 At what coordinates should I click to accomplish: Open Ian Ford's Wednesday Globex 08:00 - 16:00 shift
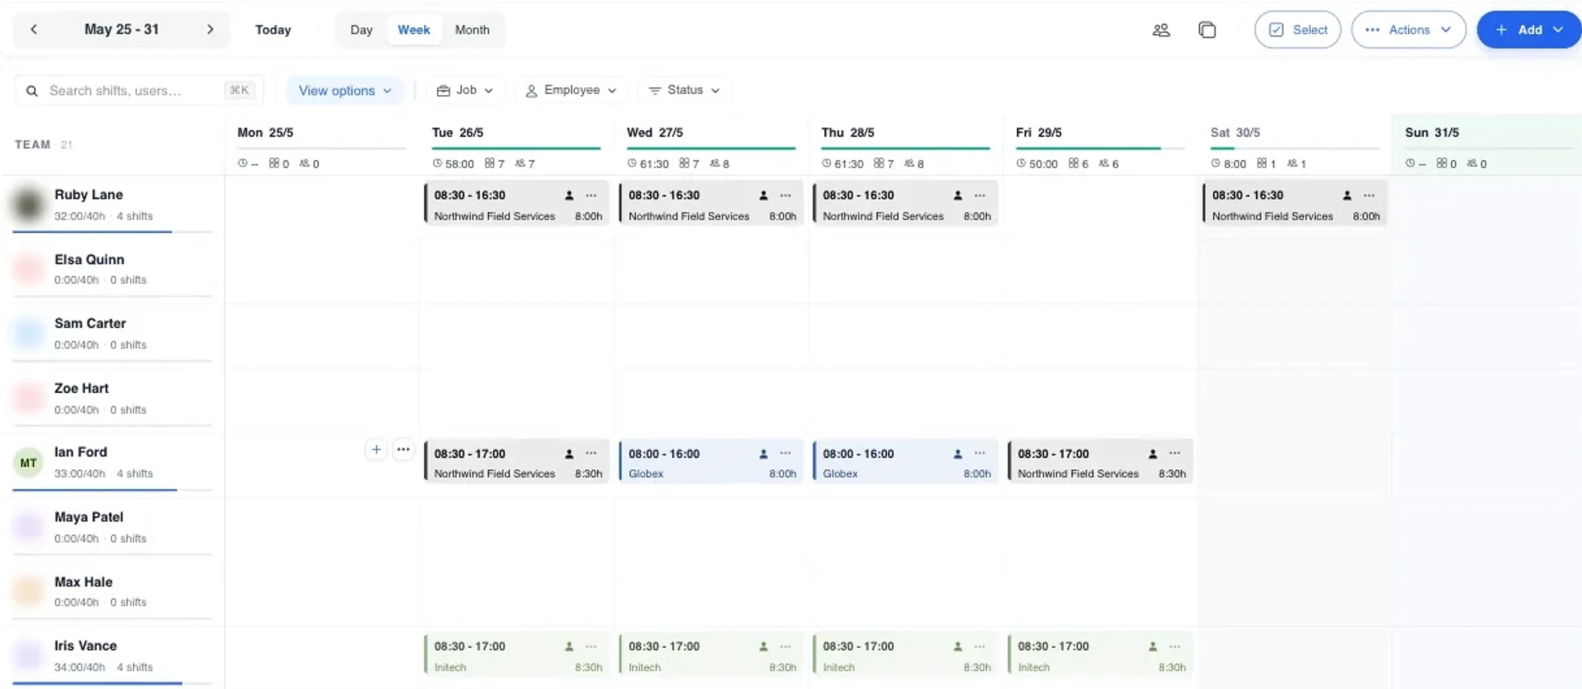[x=711, y=462]
